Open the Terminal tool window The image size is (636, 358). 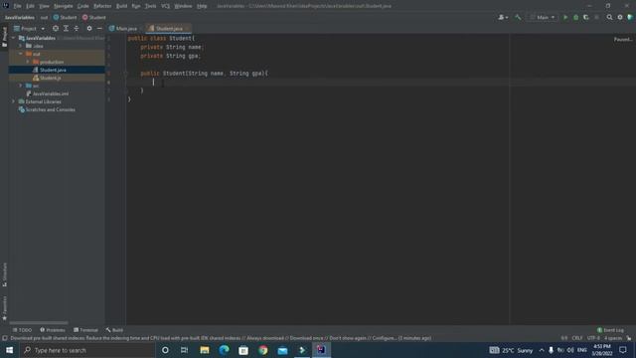(x=85, y=330)
